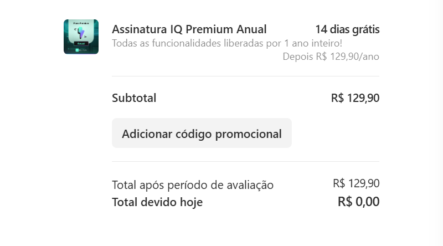Click the Subtotal amount R$ 129,90
Viewport: 443px width, 246px height.
point(355,98)
